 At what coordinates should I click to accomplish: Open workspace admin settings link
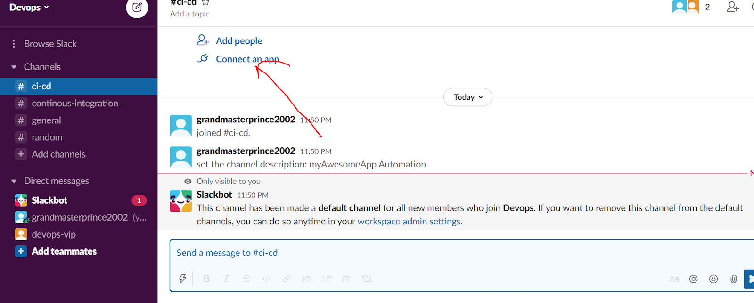(x=409, y=221)
